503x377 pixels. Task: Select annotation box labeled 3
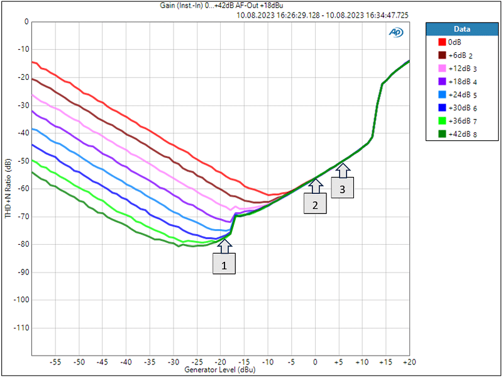click(x=343, y=188)
